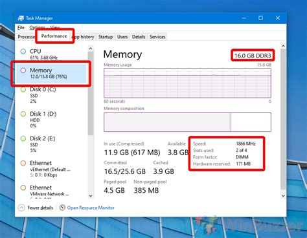Click the Cached 3.9 GB value
Image resolution: width=307 pixels, height=238 pixels.
pos(163,171)
